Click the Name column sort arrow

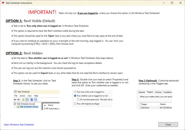44,105
